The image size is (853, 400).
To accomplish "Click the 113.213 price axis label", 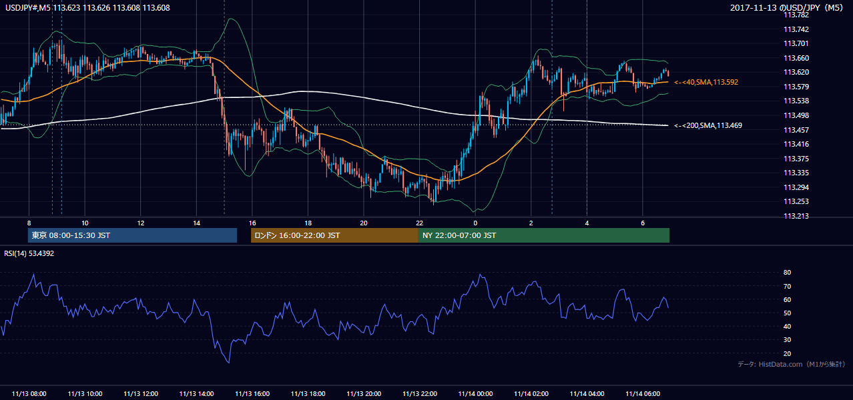I will 796,216.
